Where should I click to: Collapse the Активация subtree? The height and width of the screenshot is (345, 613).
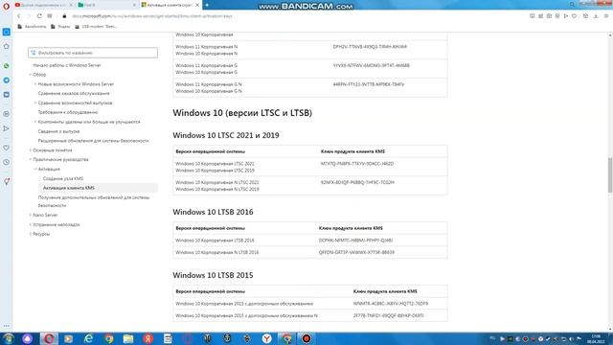(x=35, y=169)
